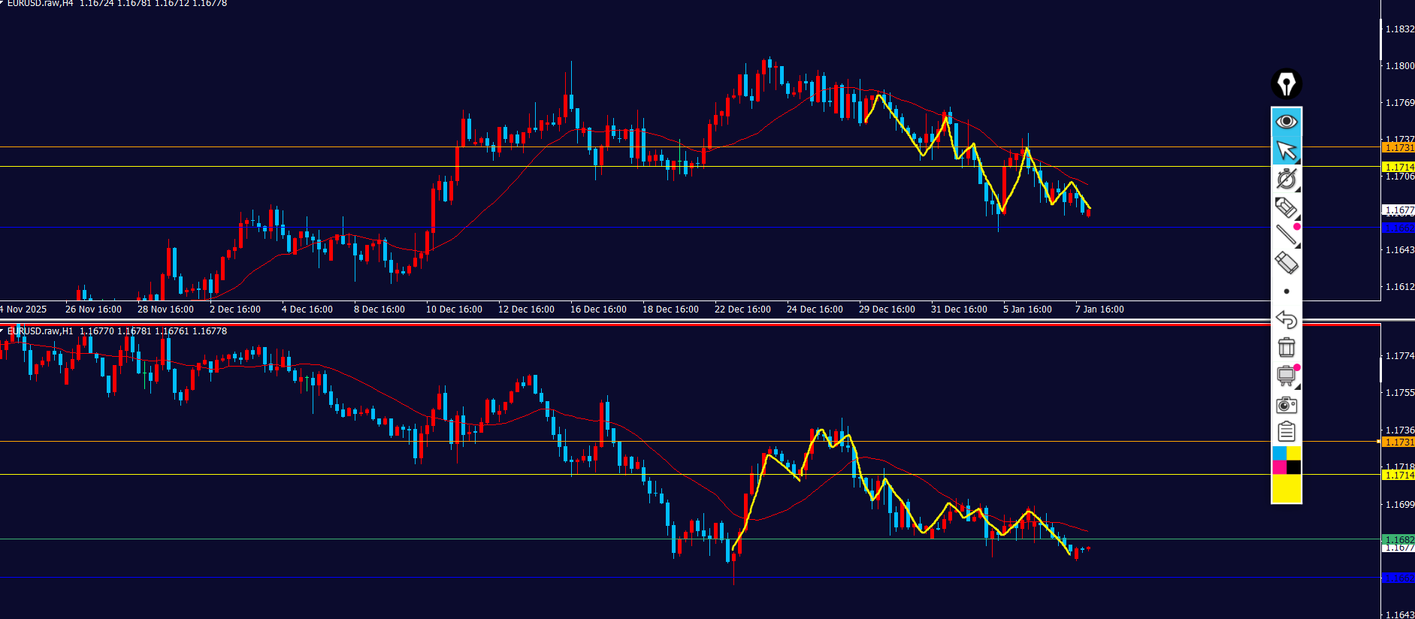This screenshot has height=619, width=1415.
Task: Click the large yellow current color box
Action: 1286,488
